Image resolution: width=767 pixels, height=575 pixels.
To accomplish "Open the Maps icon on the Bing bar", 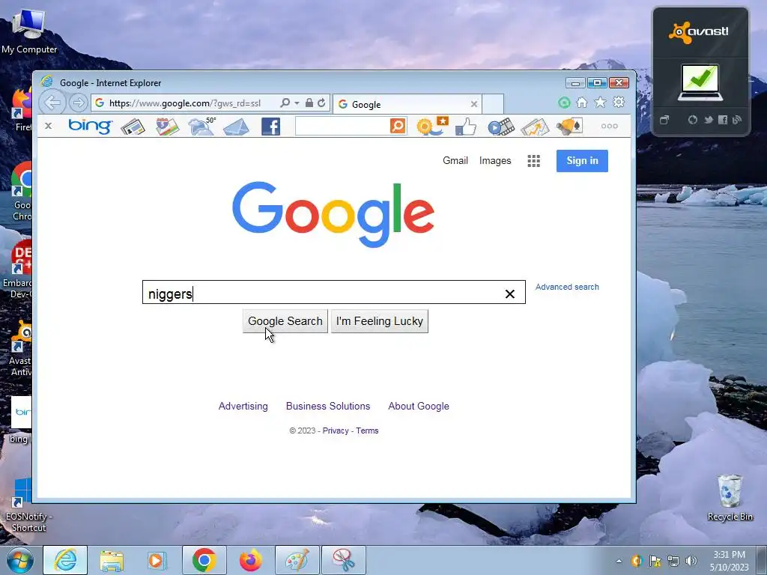I will 167,127.
